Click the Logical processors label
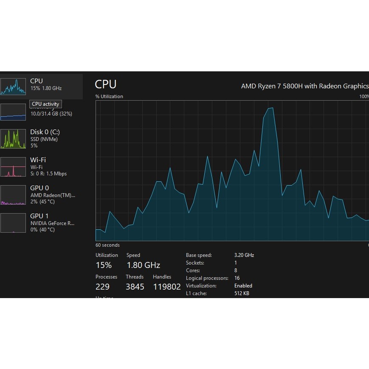The height and width of the screenshot is (369, 369). pos(207,278)
